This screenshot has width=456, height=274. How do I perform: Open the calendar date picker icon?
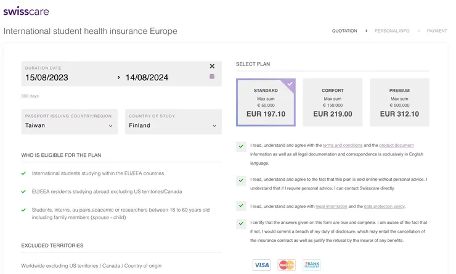(212, 77)
